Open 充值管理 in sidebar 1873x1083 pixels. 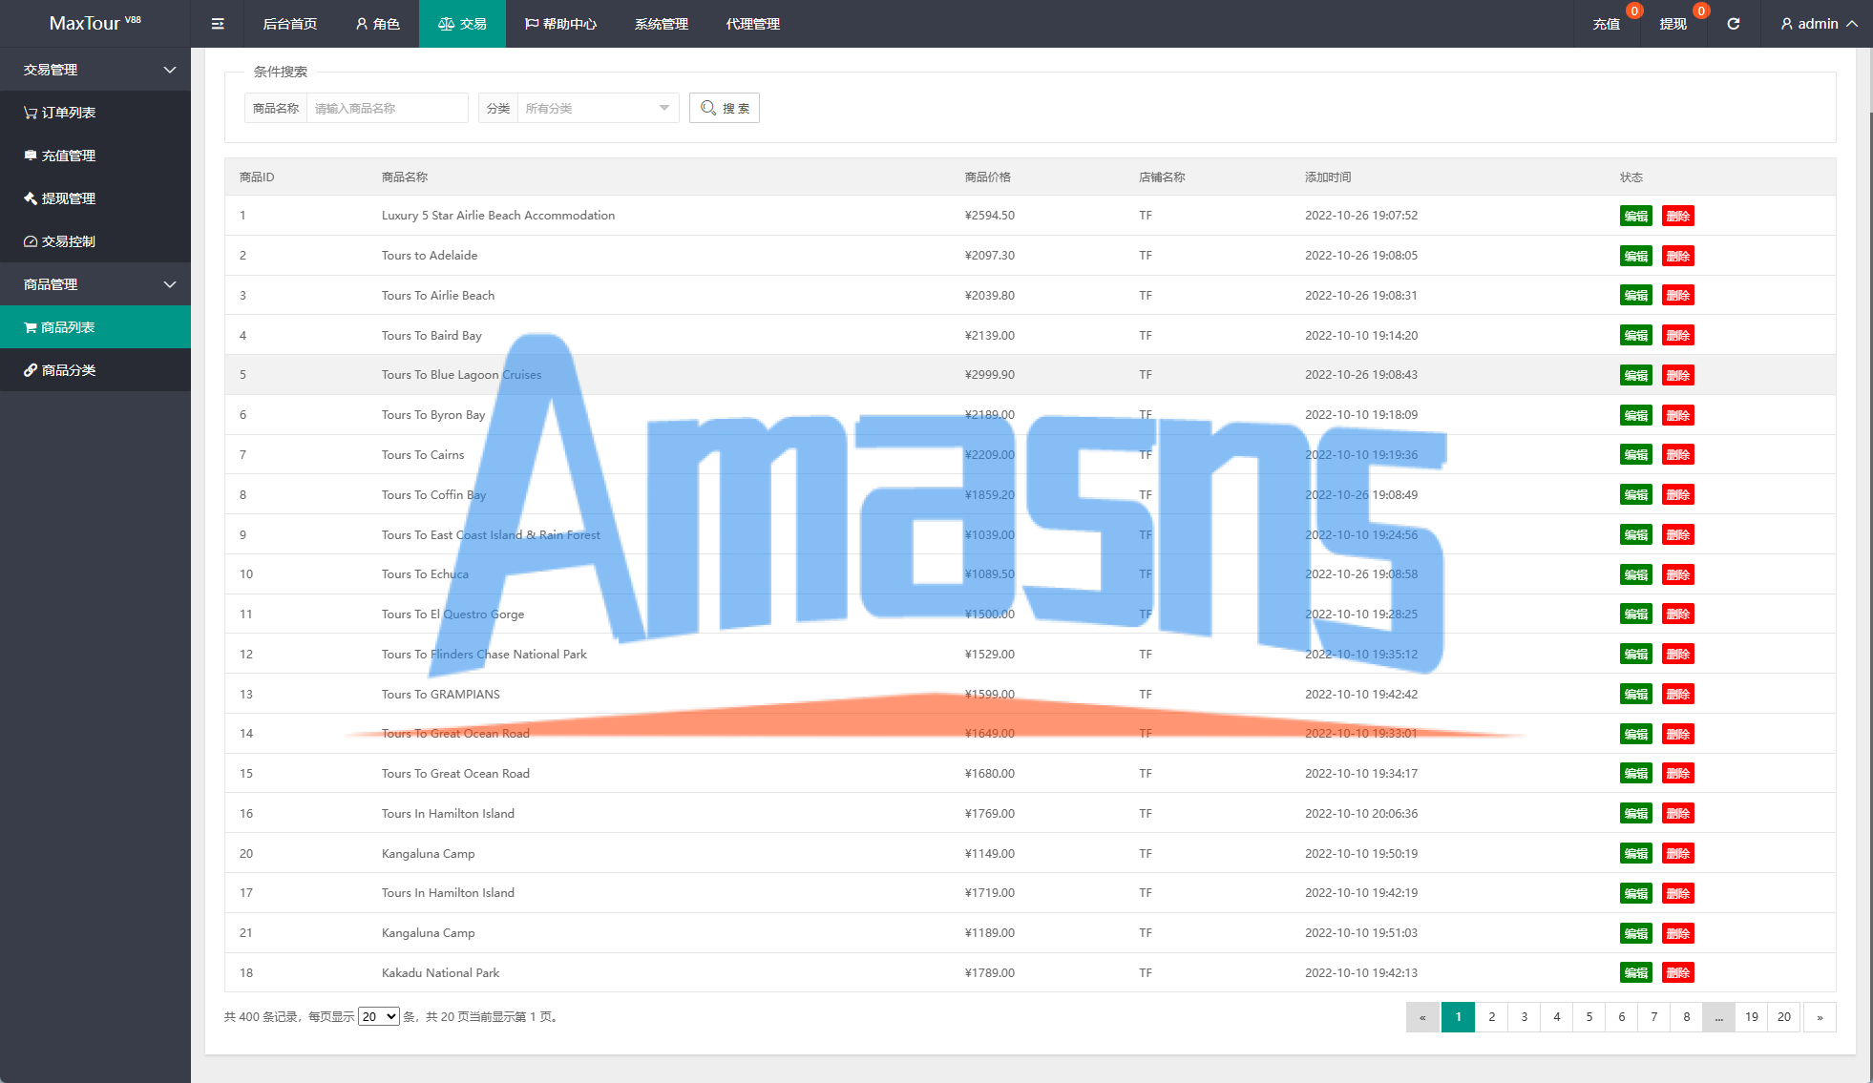pos(68,156)
